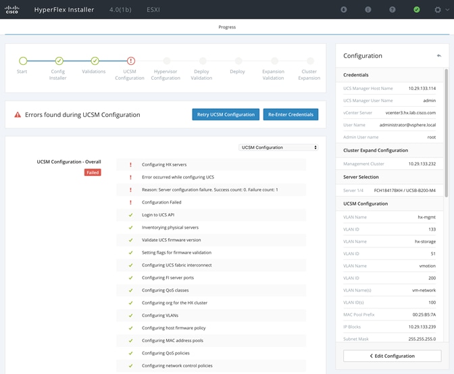Click the red warning triangle icon
Image resolution: width=454 pixels, height=374 pixels.
coord(18,115)
